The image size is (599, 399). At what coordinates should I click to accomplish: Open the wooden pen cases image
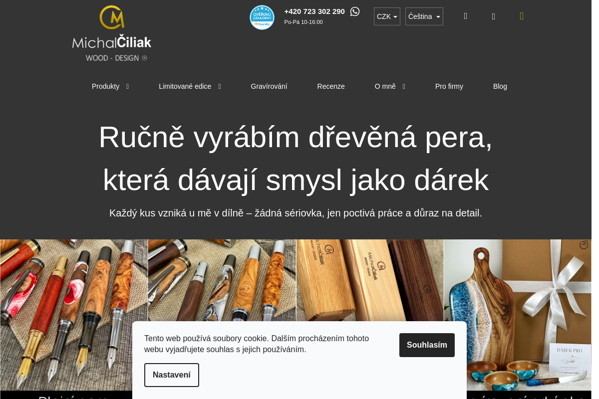[x=370, y=280]
